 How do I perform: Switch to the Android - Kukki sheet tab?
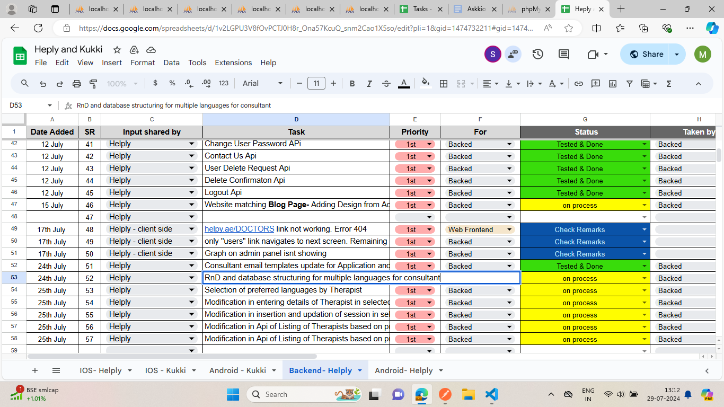click(x=237, y=370)
